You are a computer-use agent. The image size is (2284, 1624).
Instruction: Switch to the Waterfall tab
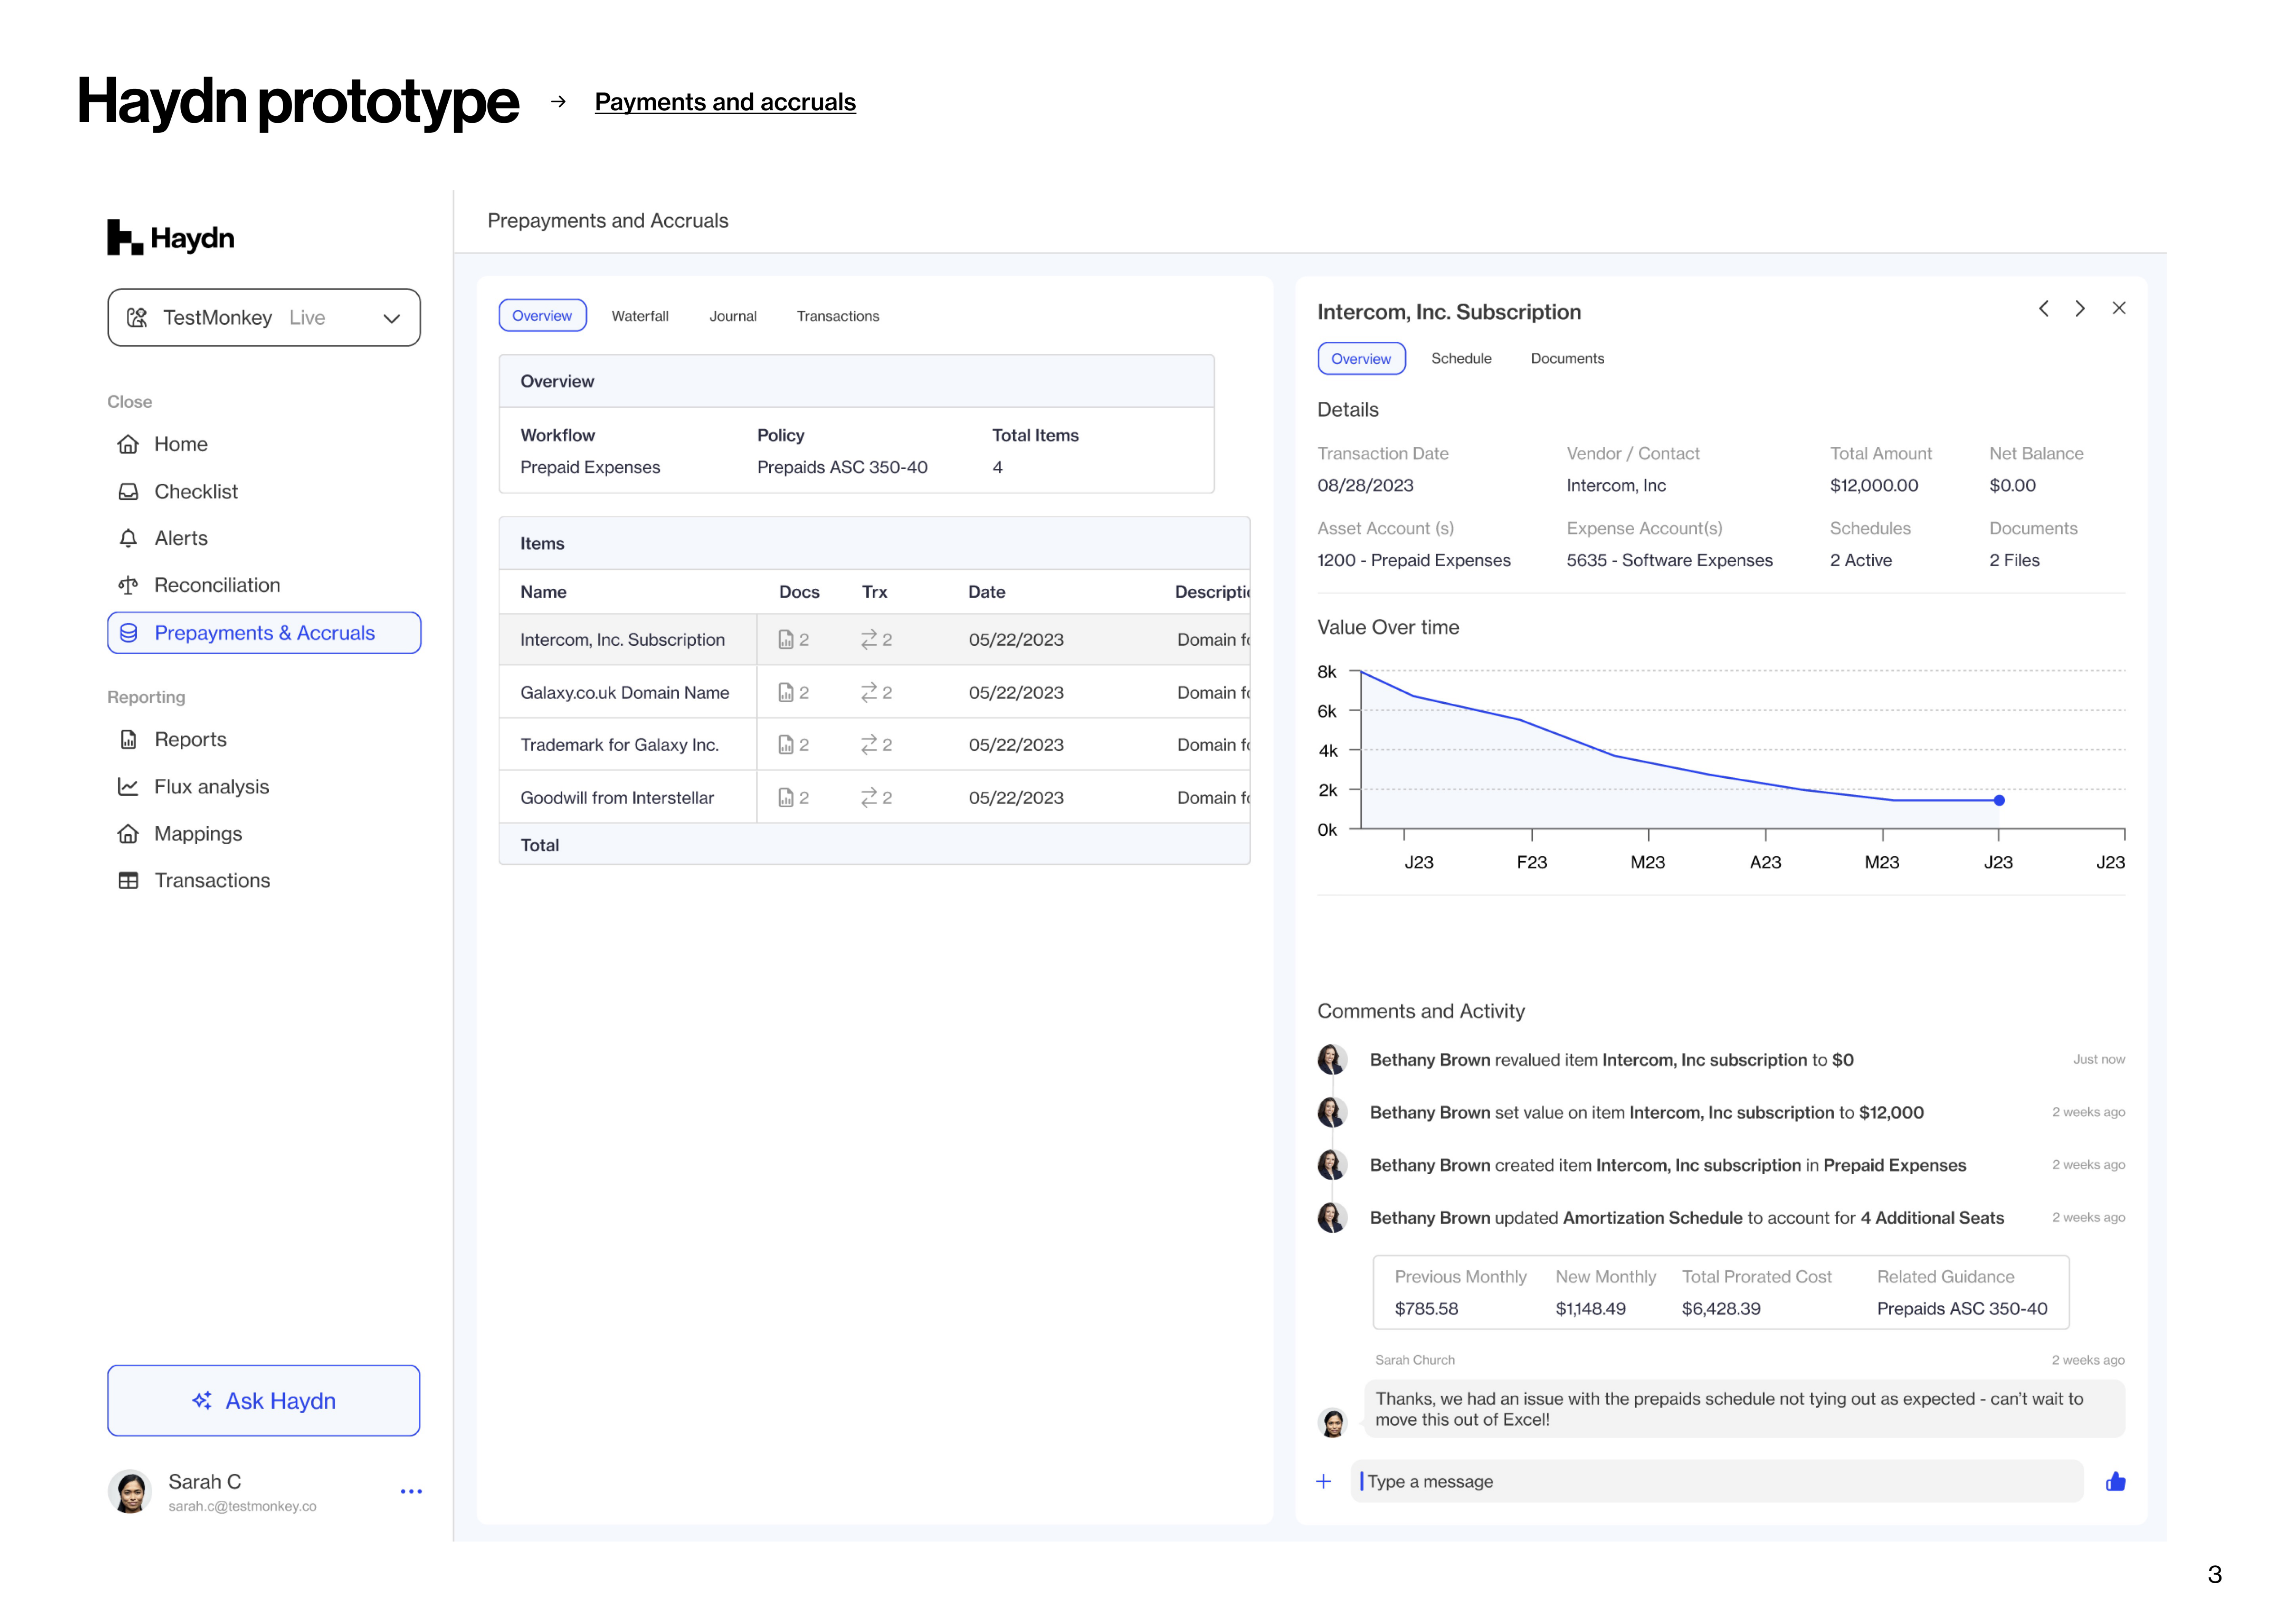pos(640,316)
